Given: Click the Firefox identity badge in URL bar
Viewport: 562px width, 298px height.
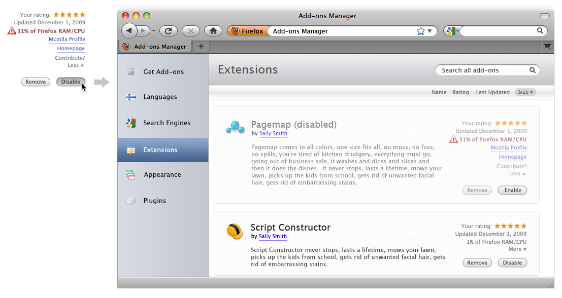Looking at the screenshot, I should 247,31.
